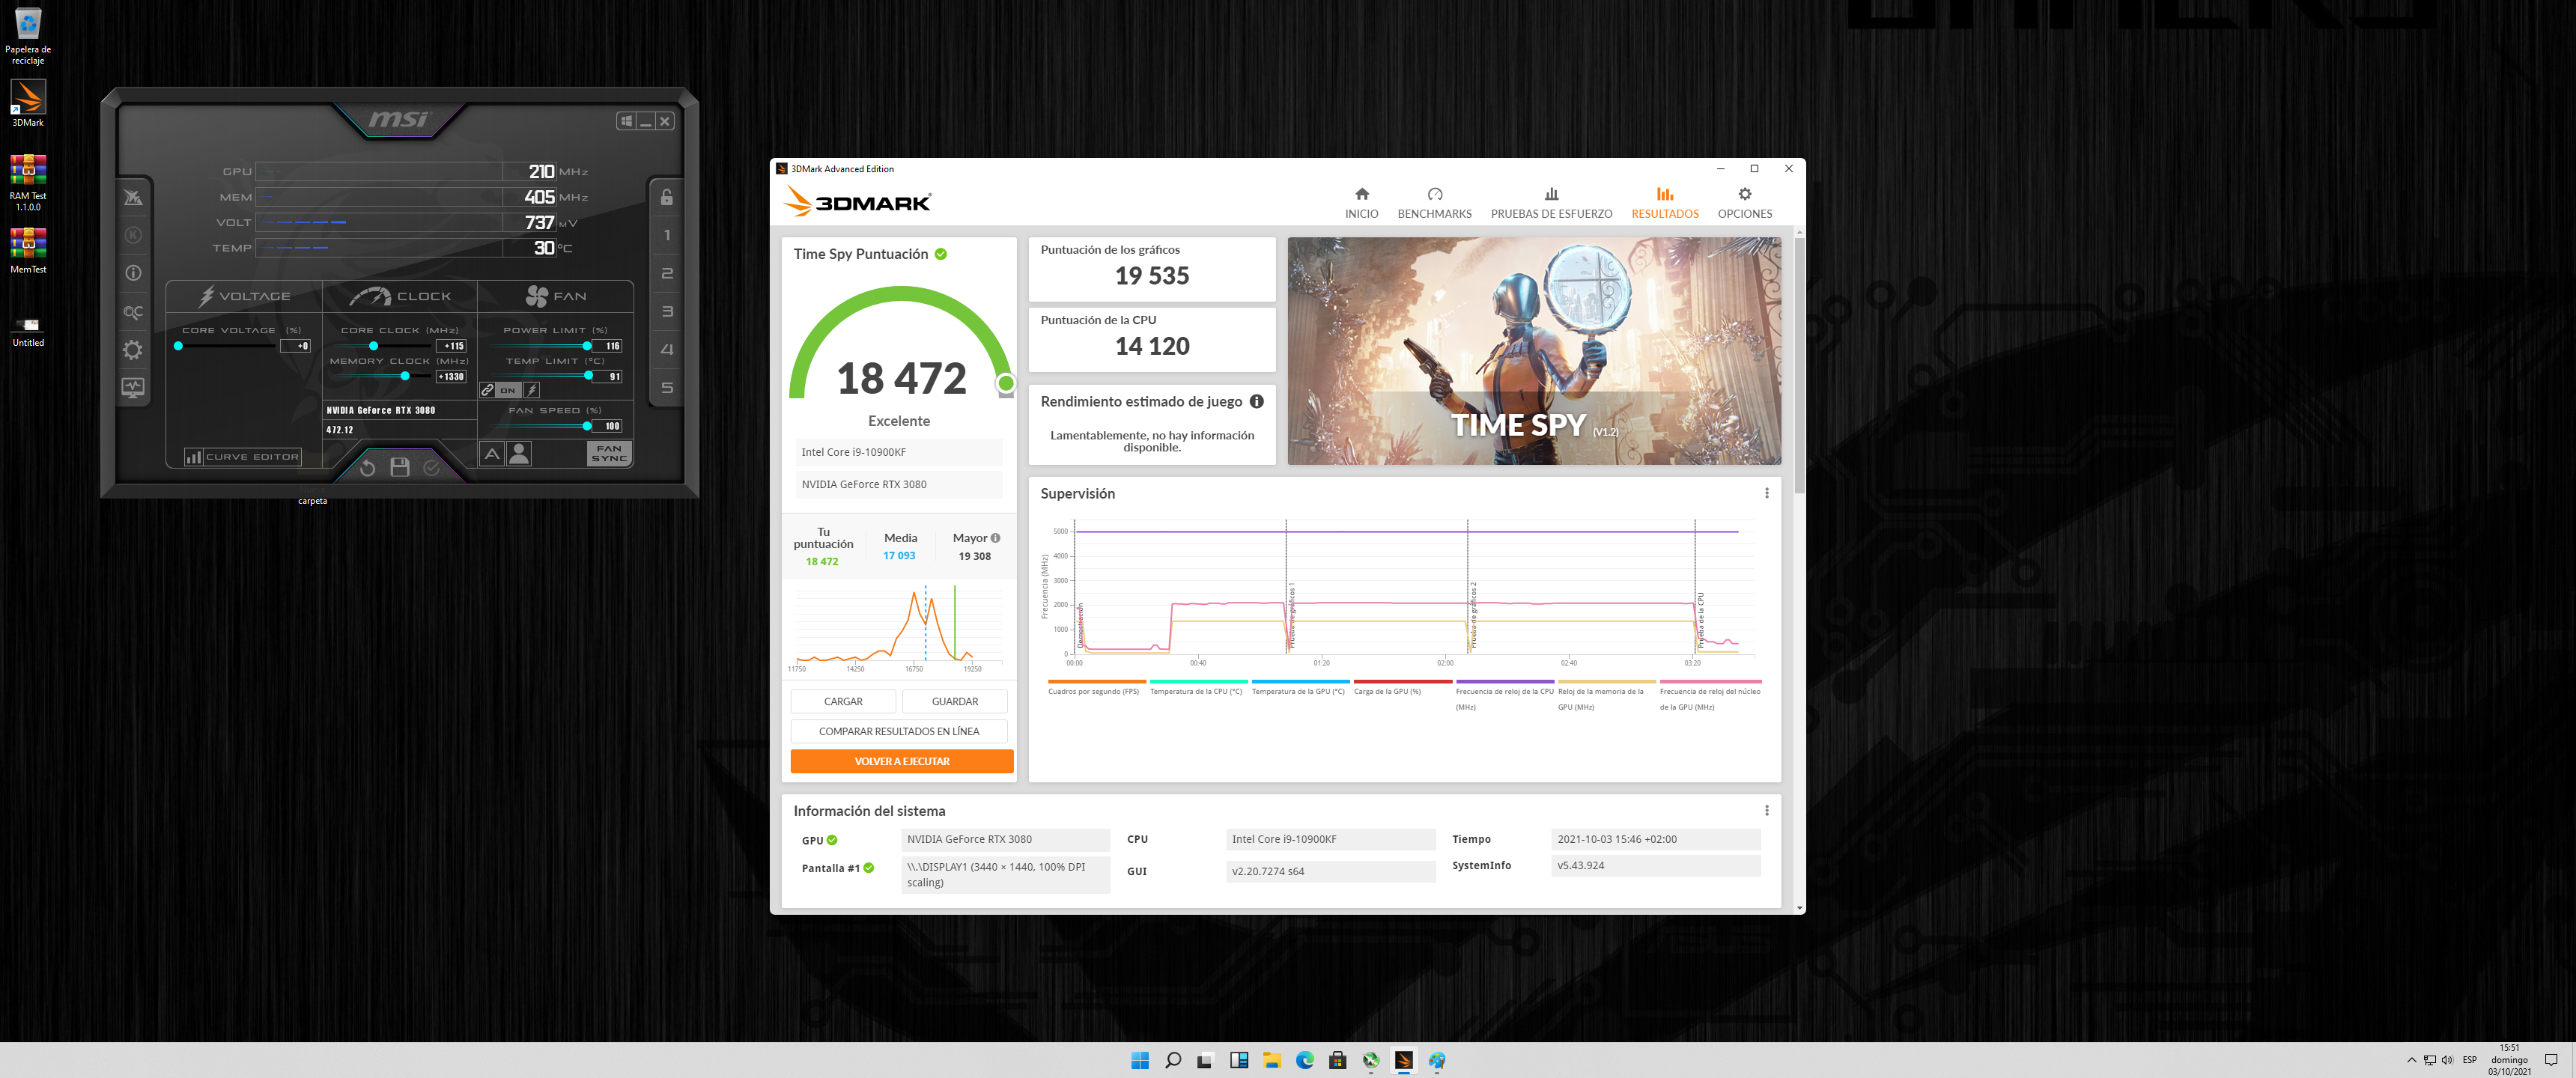
Task: Open Widgets from the taskbar
Action: [1239, 1060]
